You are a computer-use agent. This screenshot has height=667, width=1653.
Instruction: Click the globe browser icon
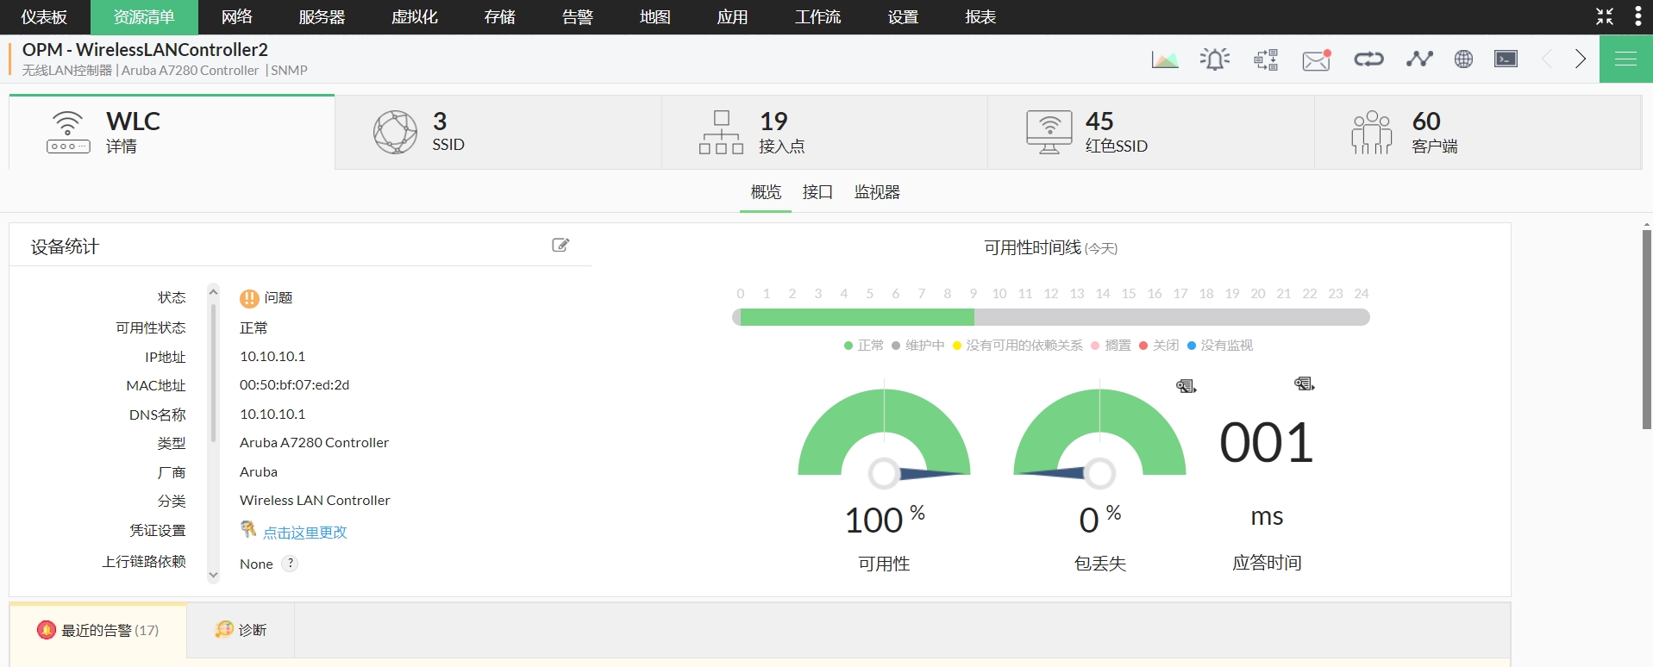(x=1463, y=59)
